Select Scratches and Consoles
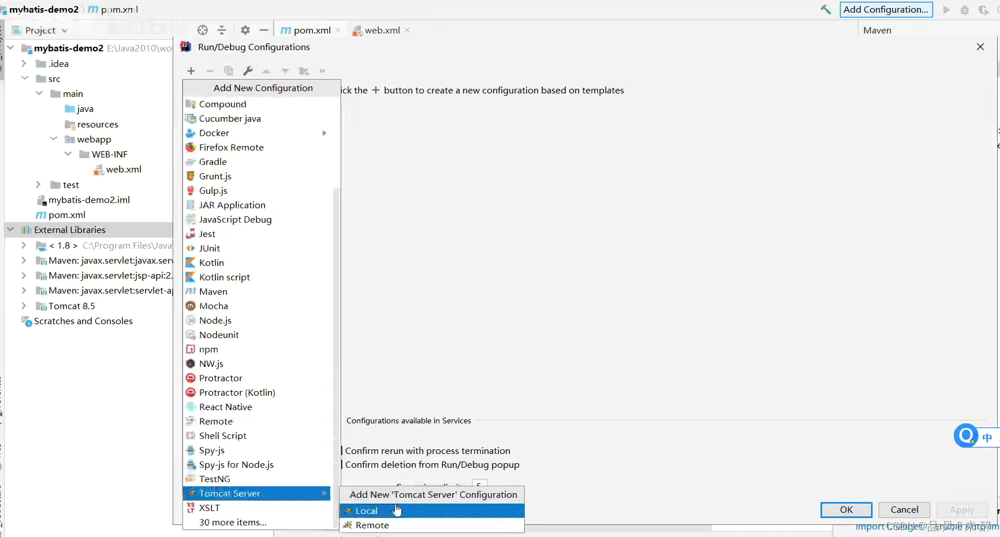The width and height of the screenshot is (1000, 537). [x=77, y=321]
